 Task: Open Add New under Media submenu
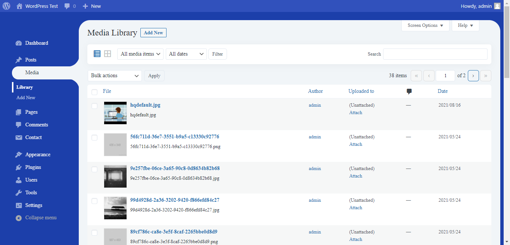click(26, 98)
